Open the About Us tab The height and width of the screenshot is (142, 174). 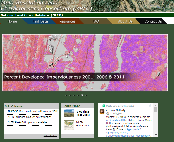point(125,21)
